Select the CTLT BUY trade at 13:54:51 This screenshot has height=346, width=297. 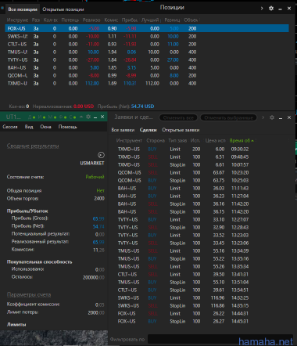pyautogui.click(x=183, y=290)
